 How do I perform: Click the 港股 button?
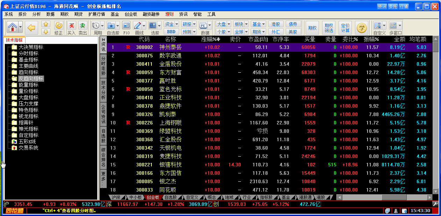(276, 24)
